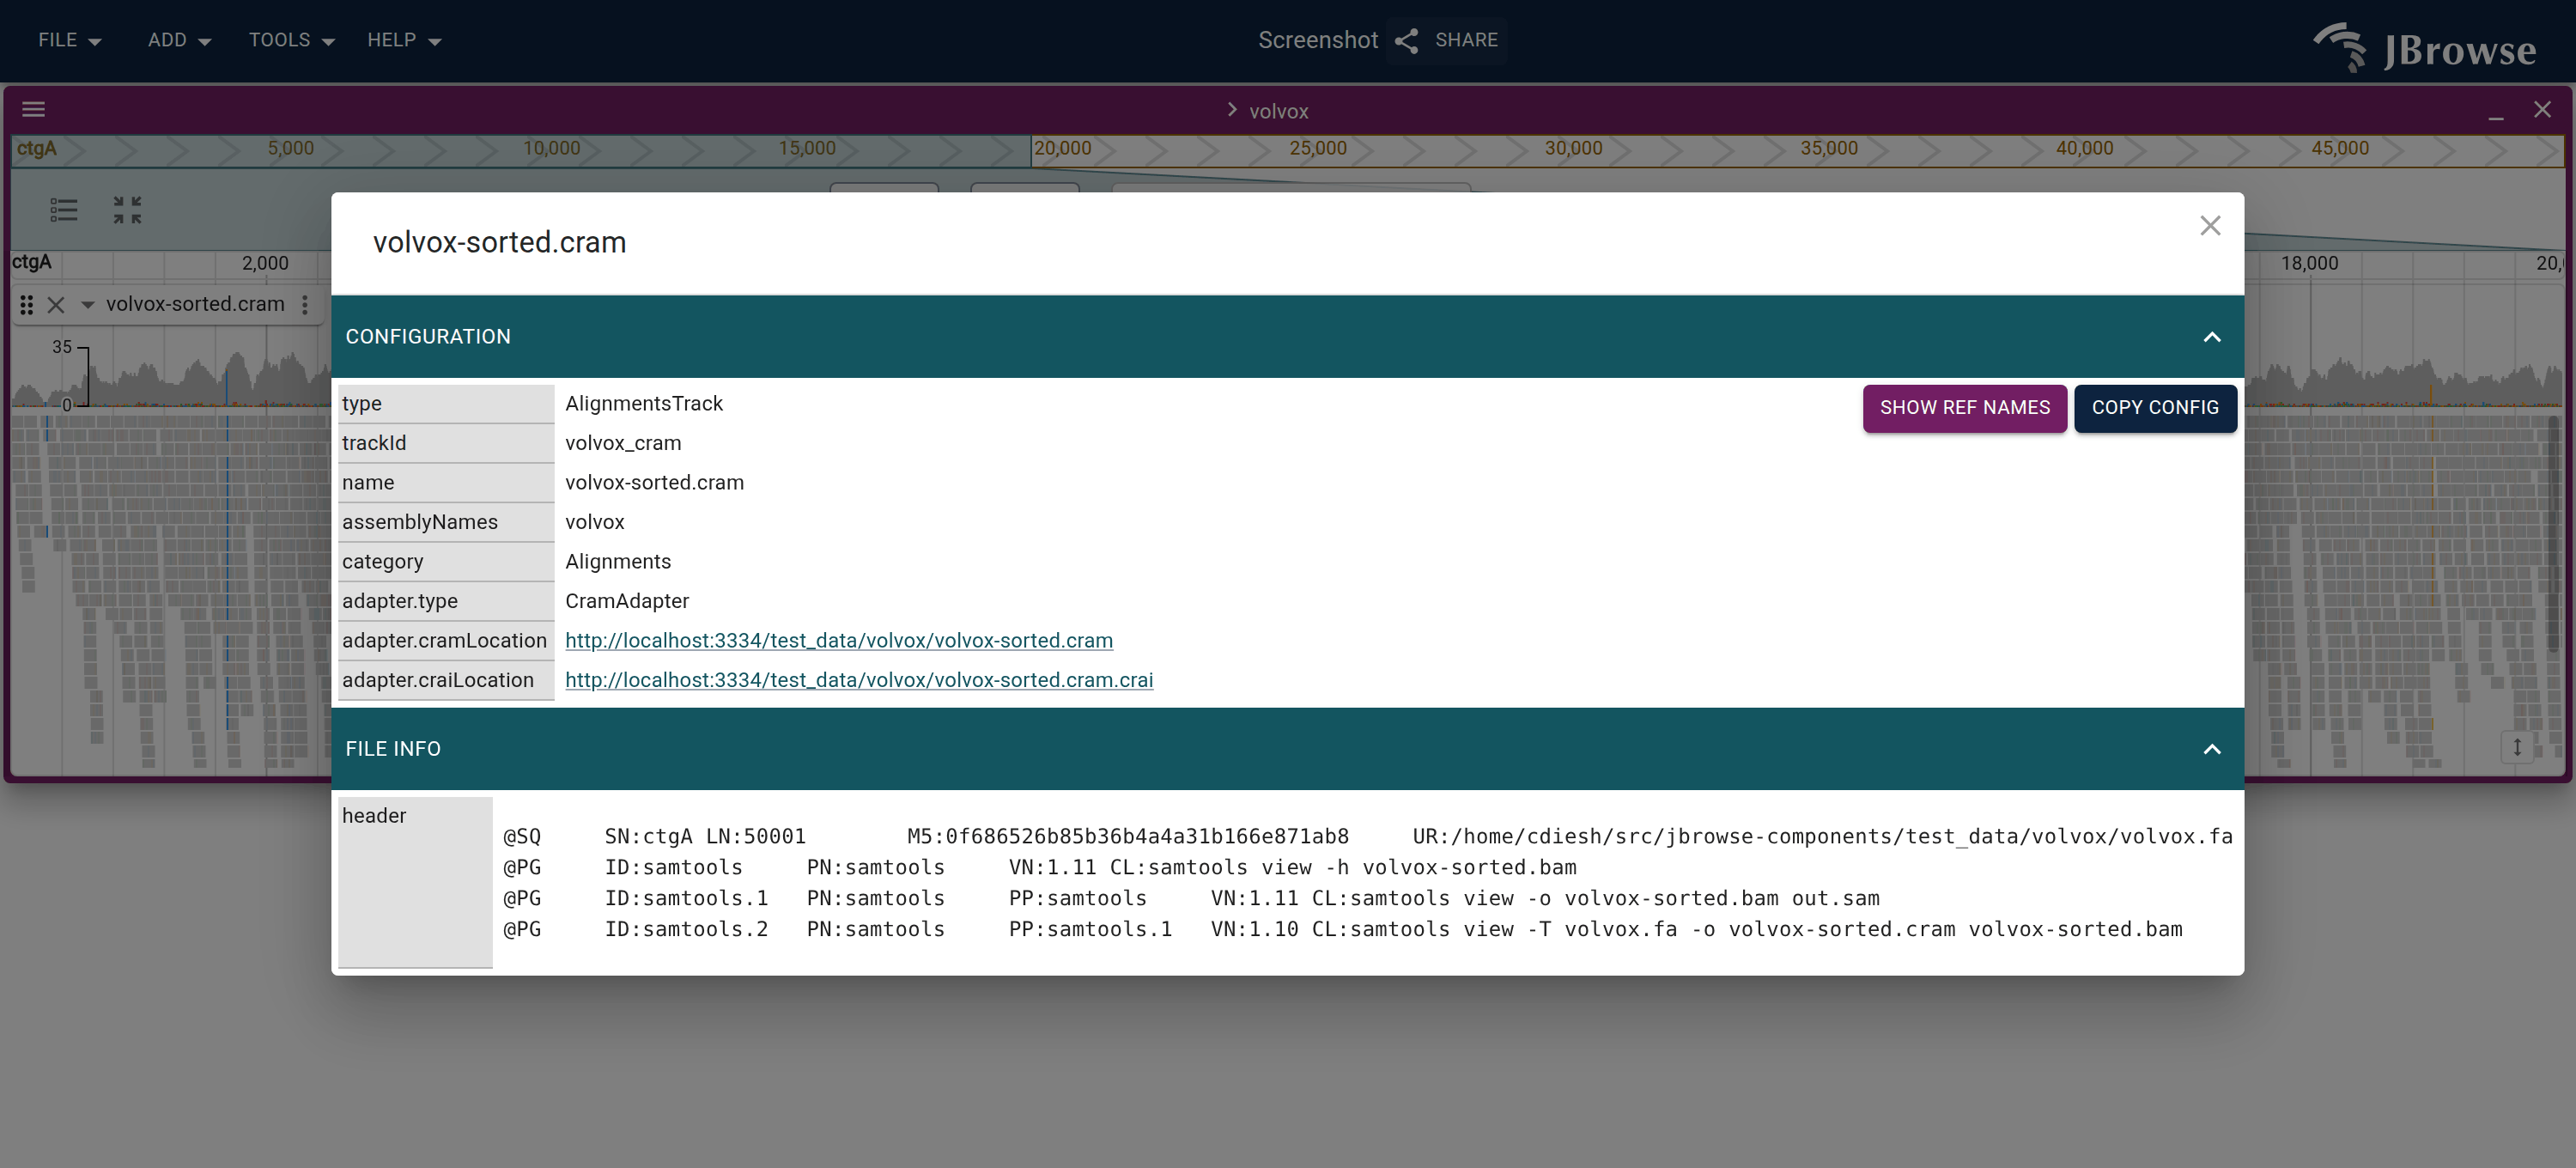
Task: Open the track three-dot options menu
Action: [x=305, y=305]
